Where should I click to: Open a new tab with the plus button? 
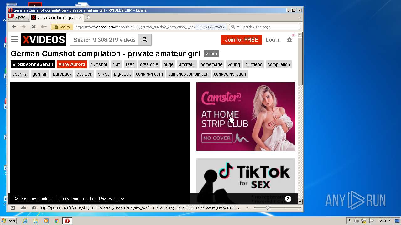[88, 17]
